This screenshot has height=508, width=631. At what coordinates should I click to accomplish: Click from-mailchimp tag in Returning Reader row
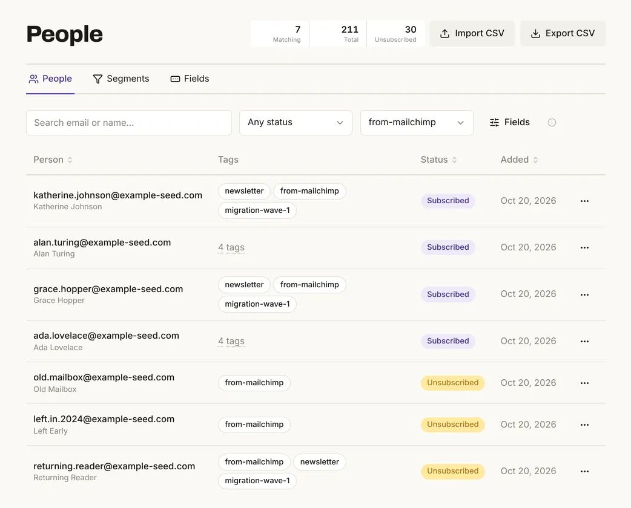254,462
